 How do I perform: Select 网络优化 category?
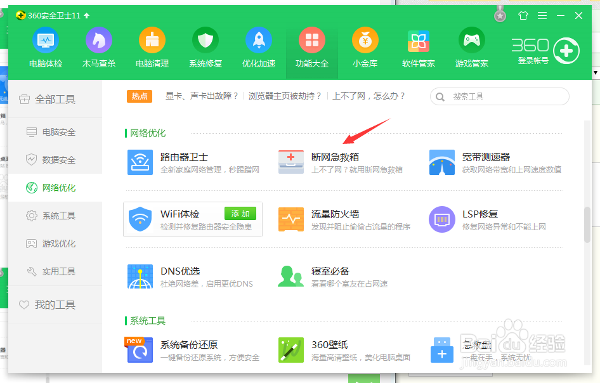coord(55,188)
